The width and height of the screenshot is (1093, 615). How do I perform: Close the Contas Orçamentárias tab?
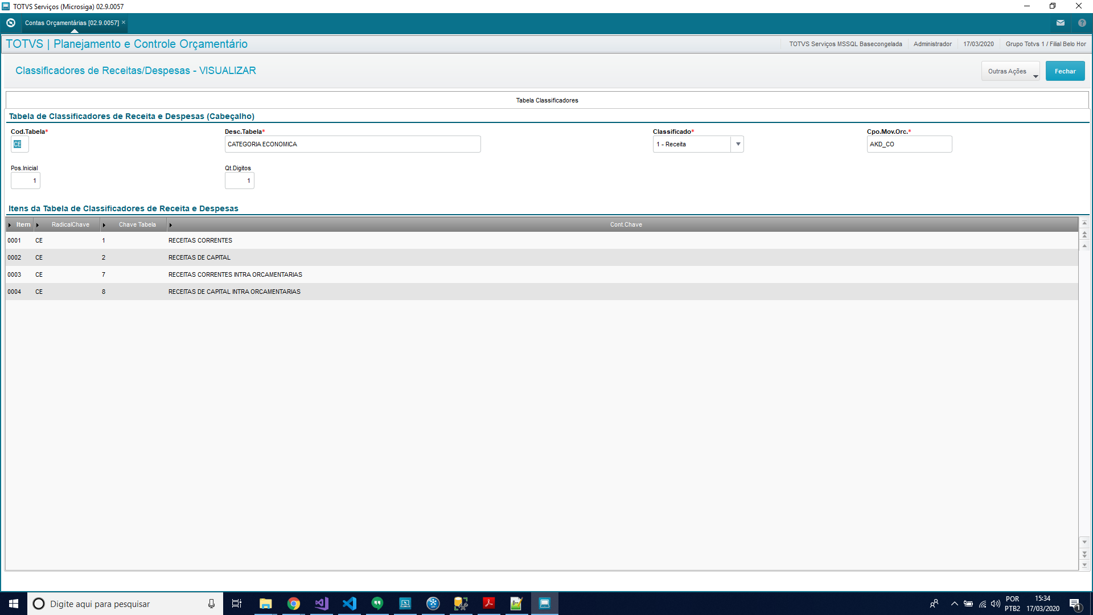click(x=124, y=23)
